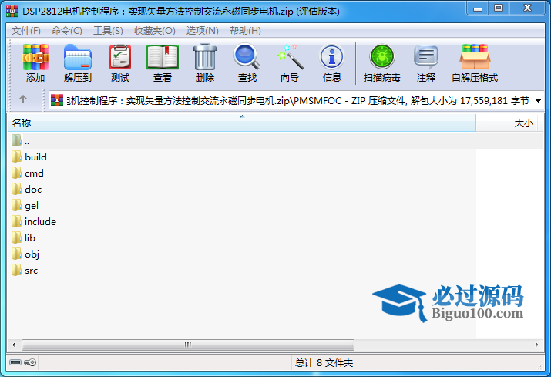Minimize the WinRAR window
The width and height of the screenshot is (551, 377).
click(478, 8)
